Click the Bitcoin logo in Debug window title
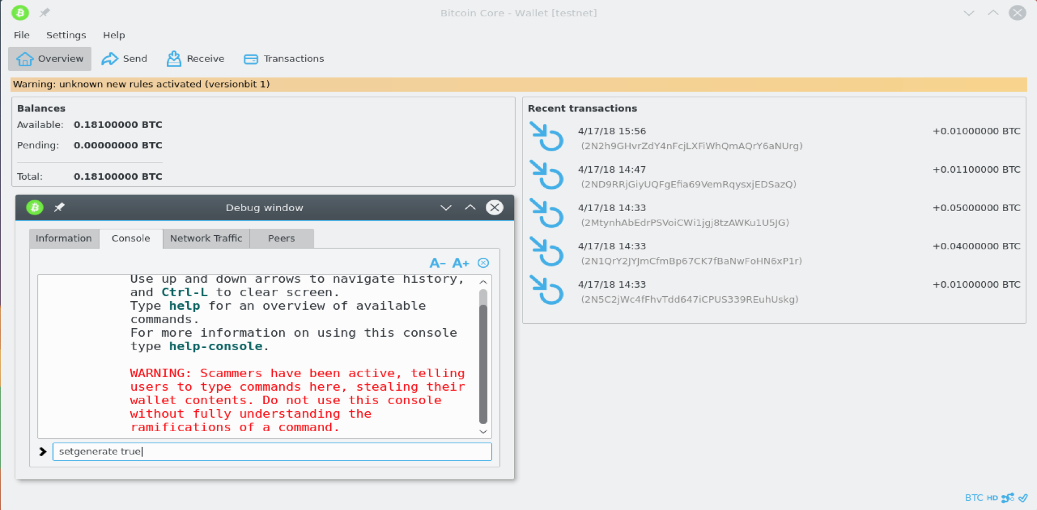 coord(35,207)
